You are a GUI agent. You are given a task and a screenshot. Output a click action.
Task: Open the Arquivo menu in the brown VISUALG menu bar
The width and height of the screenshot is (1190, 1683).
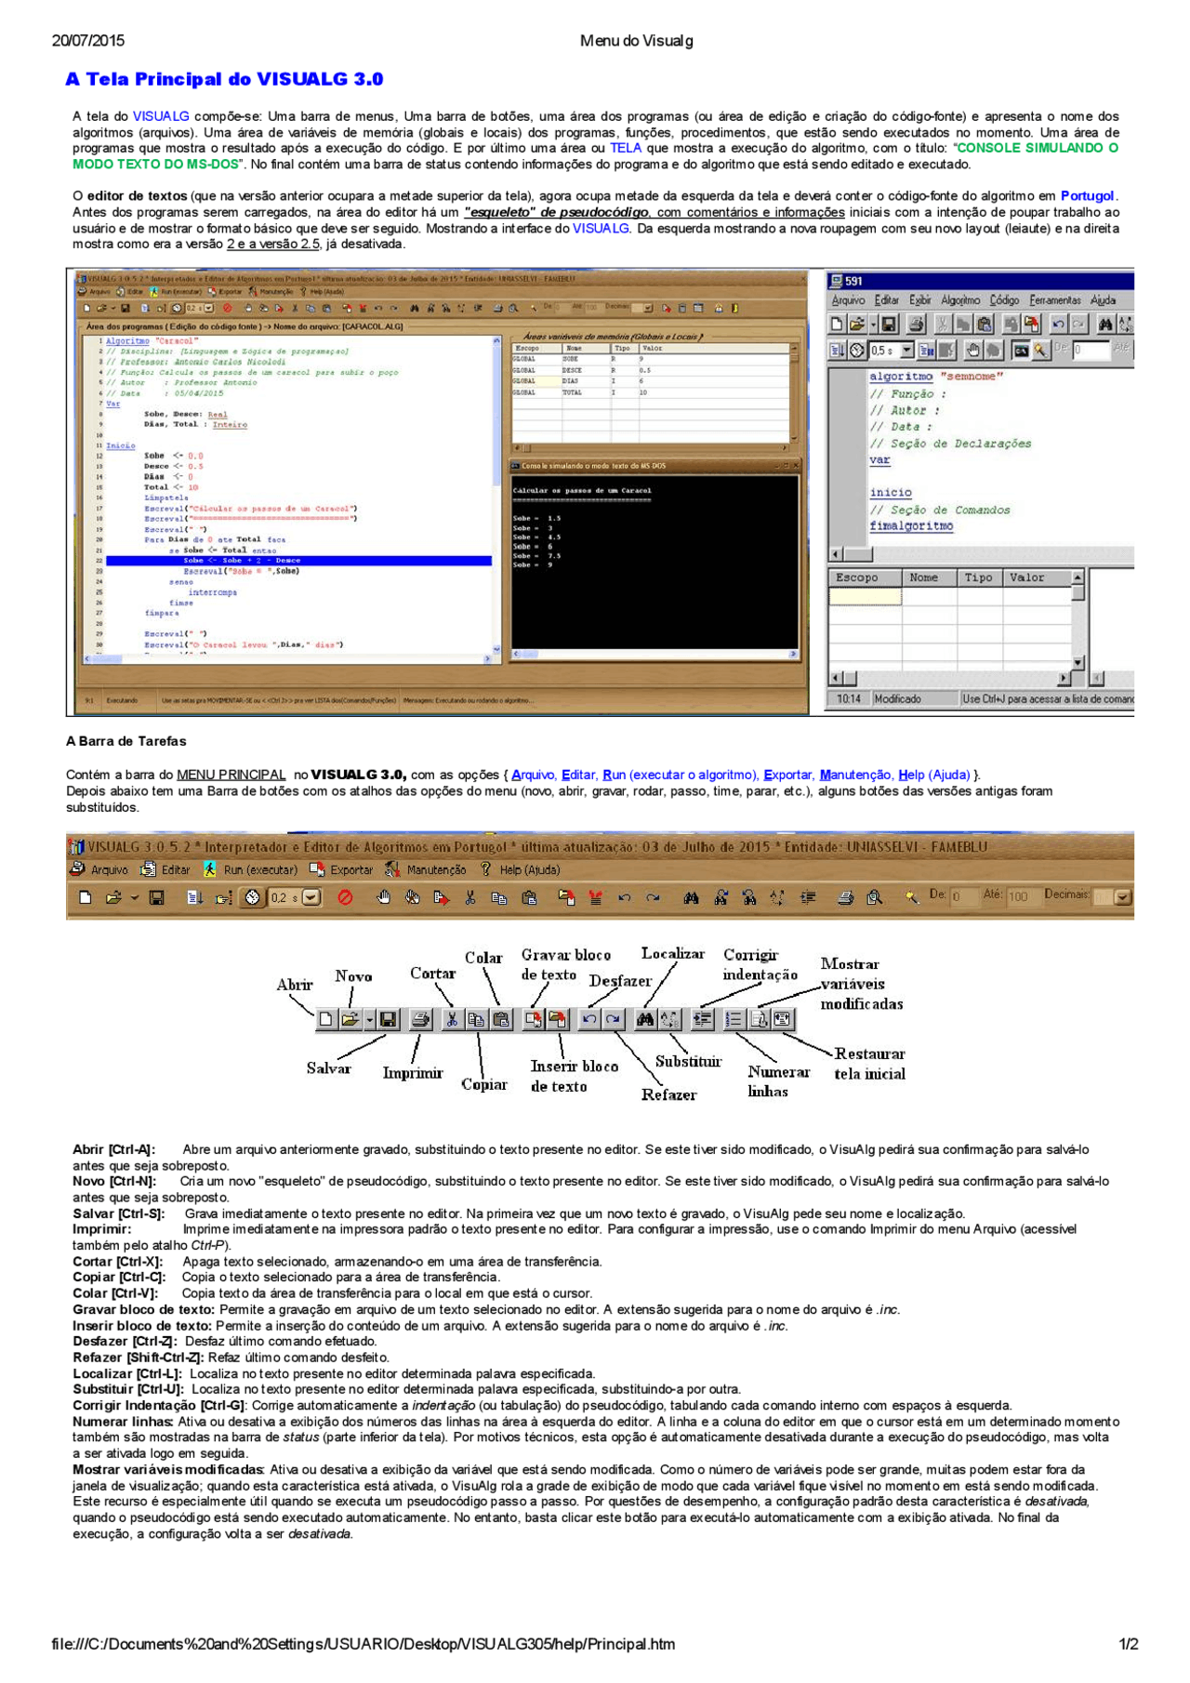click(100, 869)
